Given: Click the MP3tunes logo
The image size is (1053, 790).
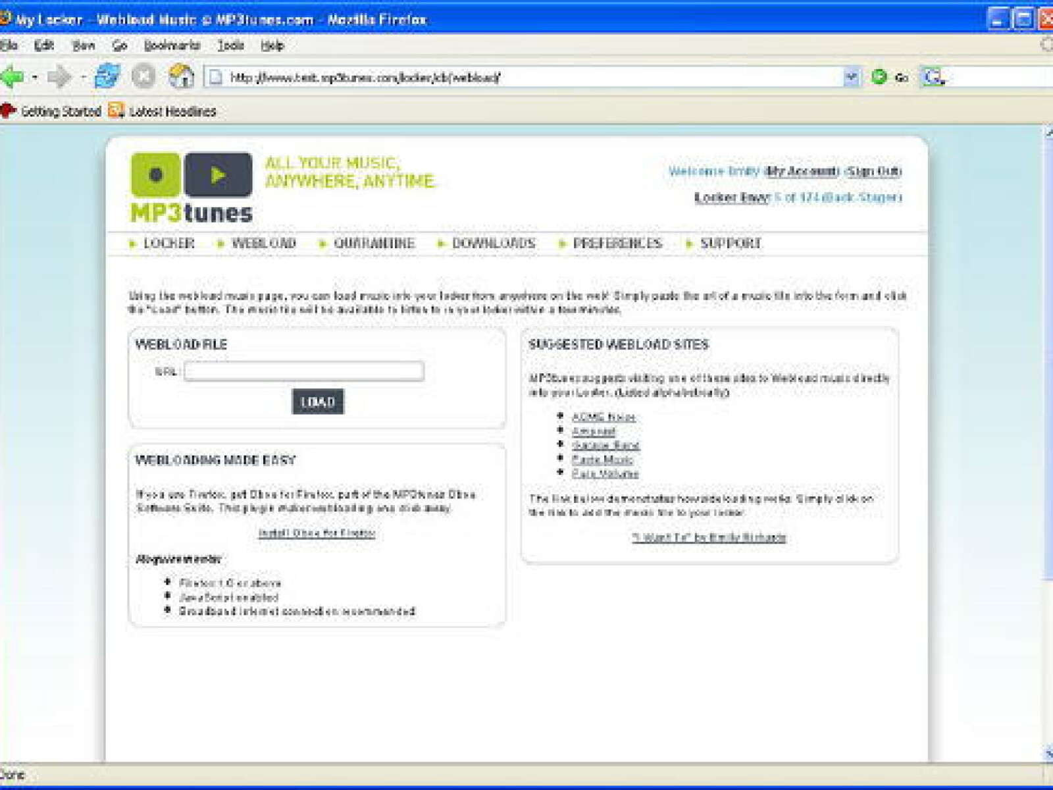Looking at the screenshot, I should tap(192, 188).
